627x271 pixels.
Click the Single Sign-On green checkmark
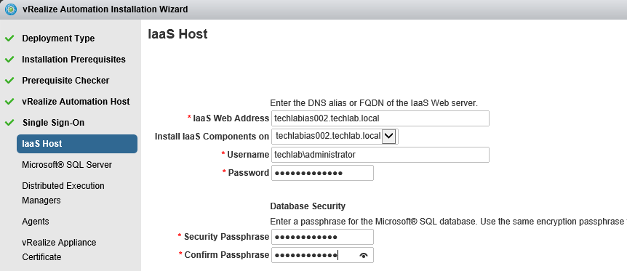9,123
